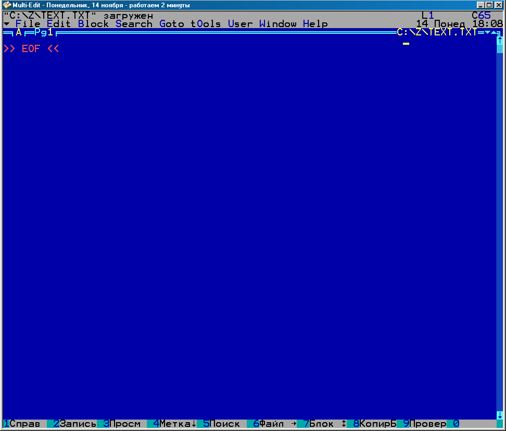Viewport: 506px width, 431px height.
Task: Open the Help menu
Action: [315, 24]
